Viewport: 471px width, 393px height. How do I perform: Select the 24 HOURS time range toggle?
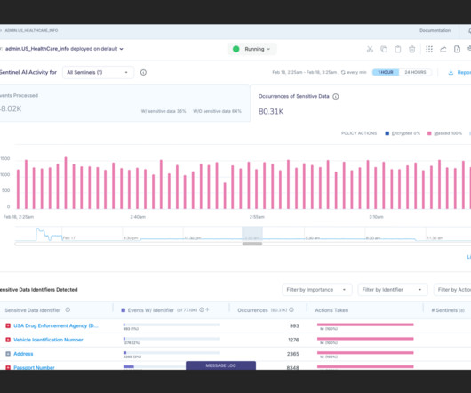click(x=415, y=72)
